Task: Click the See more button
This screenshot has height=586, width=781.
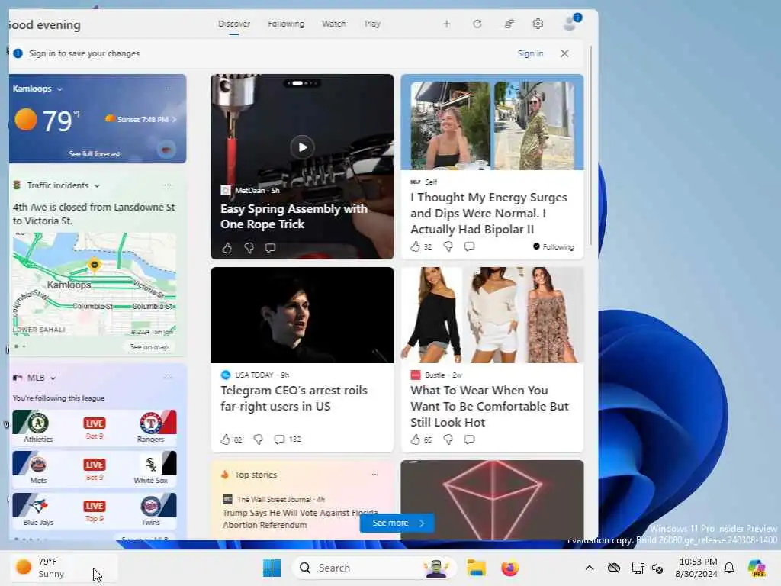Action: [397, 523]
